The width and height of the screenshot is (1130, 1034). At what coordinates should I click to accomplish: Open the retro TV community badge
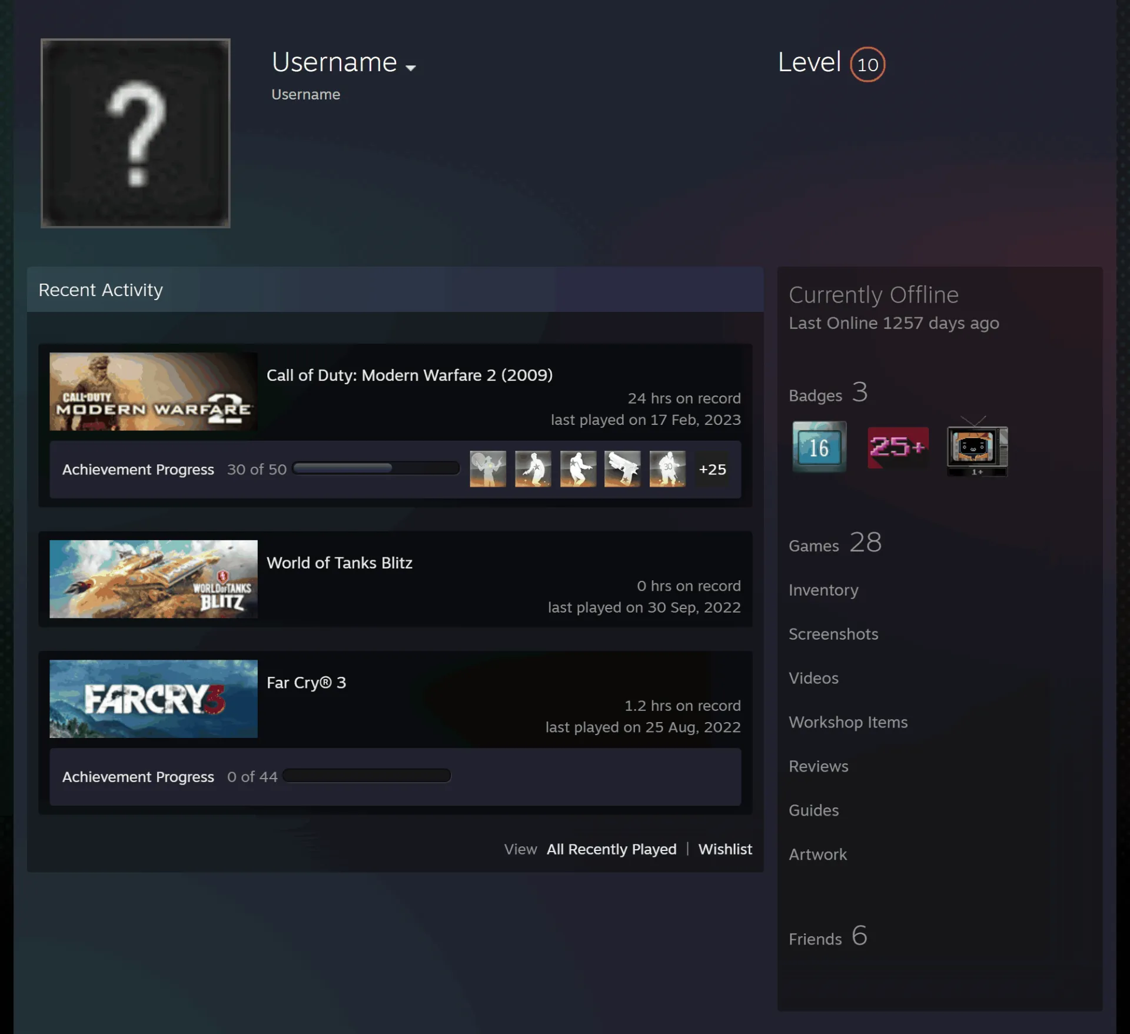point(977,447)
